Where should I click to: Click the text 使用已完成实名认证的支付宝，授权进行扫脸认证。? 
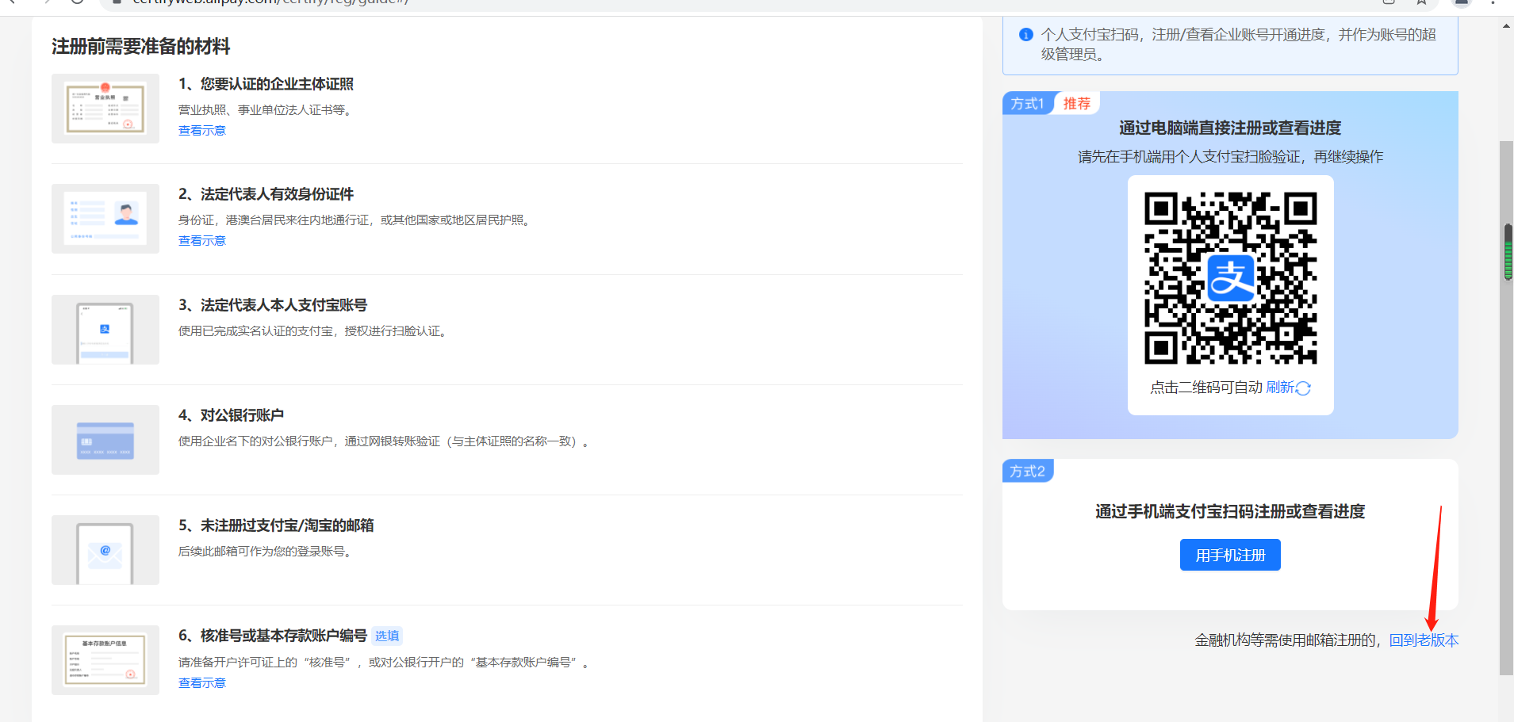tap(315, 331)
